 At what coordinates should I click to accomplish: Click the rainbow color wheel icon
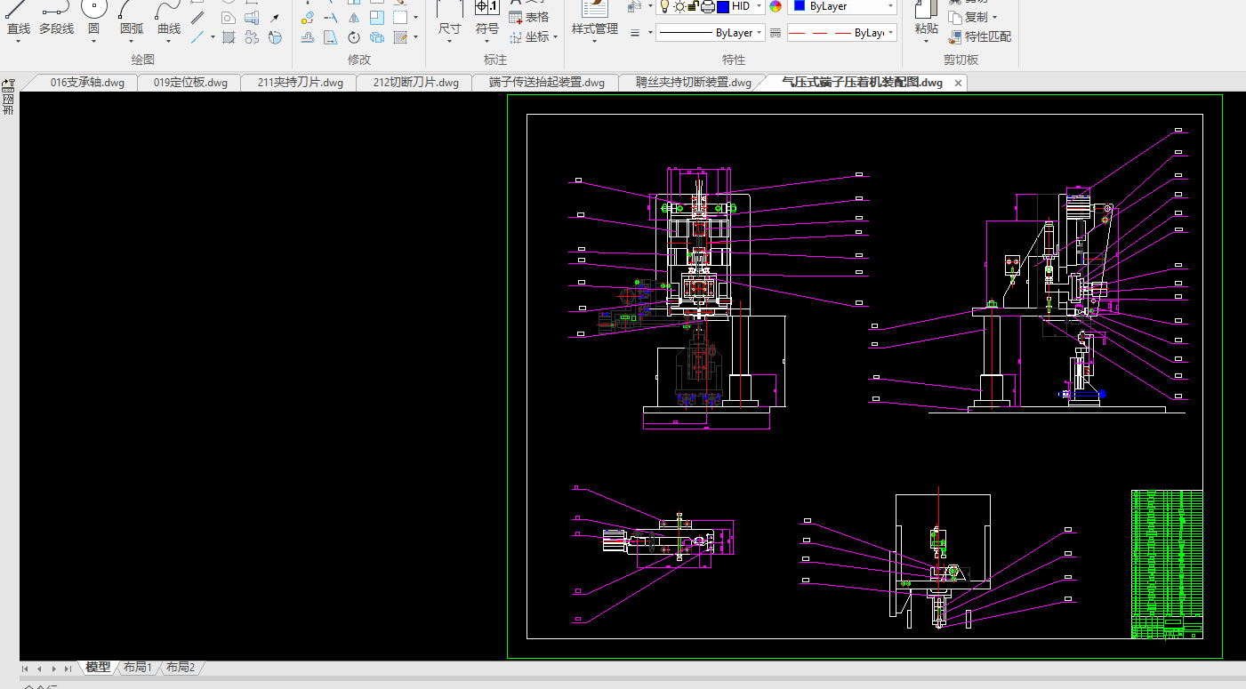pyautogui.click(x=776, y=6)
